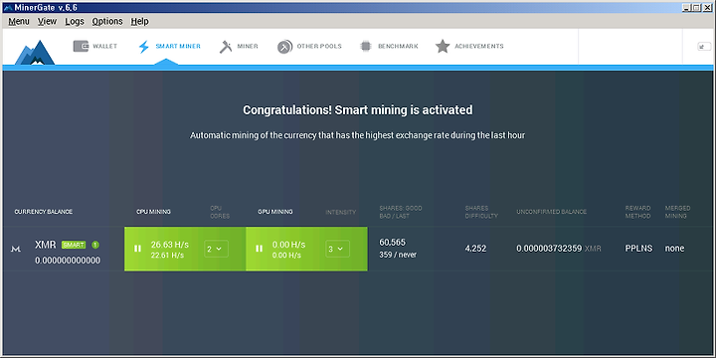Click the Monero XMR coin icon
Image resolution: width=716 pixels, height=358 pixels.
[x=17, y=249]
